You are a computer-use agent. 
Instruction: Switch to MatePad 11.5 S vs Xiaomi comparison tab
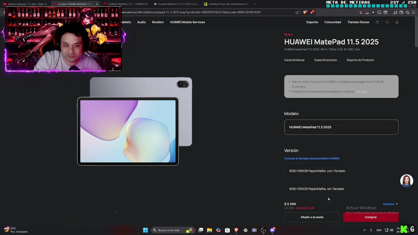click(176, 4)
